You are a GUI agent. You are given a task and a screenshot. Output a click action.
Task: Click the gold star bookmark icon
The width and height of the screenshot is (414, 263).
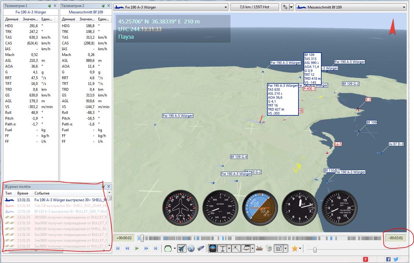294,248
